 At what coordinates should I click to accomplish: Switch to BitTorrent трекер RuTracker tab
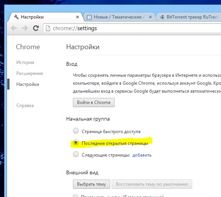tap(189, 17)
